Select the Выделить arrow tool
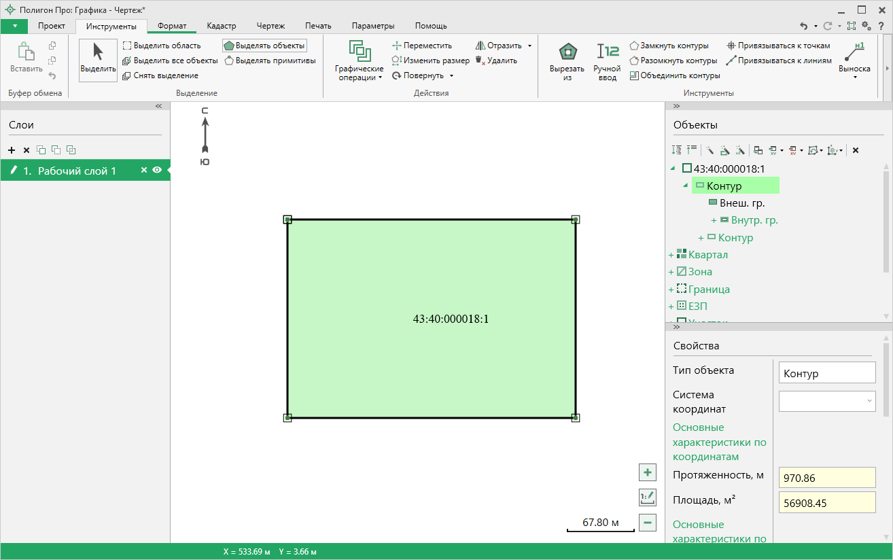The image size is (893, 560). [x=98, y=60]
